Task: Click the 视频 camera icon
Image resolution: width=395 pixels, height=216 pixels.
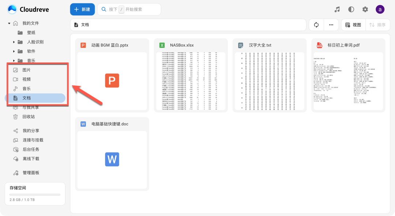Action: coord(15,79)
